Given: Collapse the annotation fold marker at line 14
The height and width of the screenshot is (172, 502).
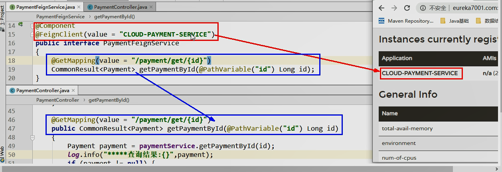Looking at the screenshot, I should coord(34,25).
